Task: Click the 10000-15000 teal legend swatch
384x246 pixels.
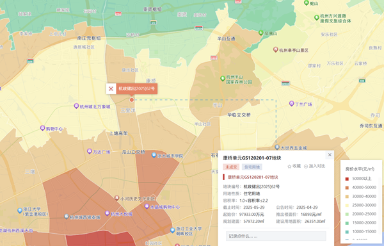Action: coord(347,232)
